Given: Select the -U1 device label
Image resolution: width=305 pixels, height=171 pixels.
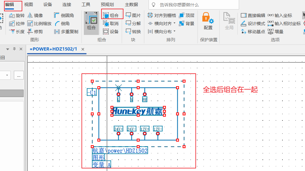Looking at the screenshot, I should click(92, 92).
